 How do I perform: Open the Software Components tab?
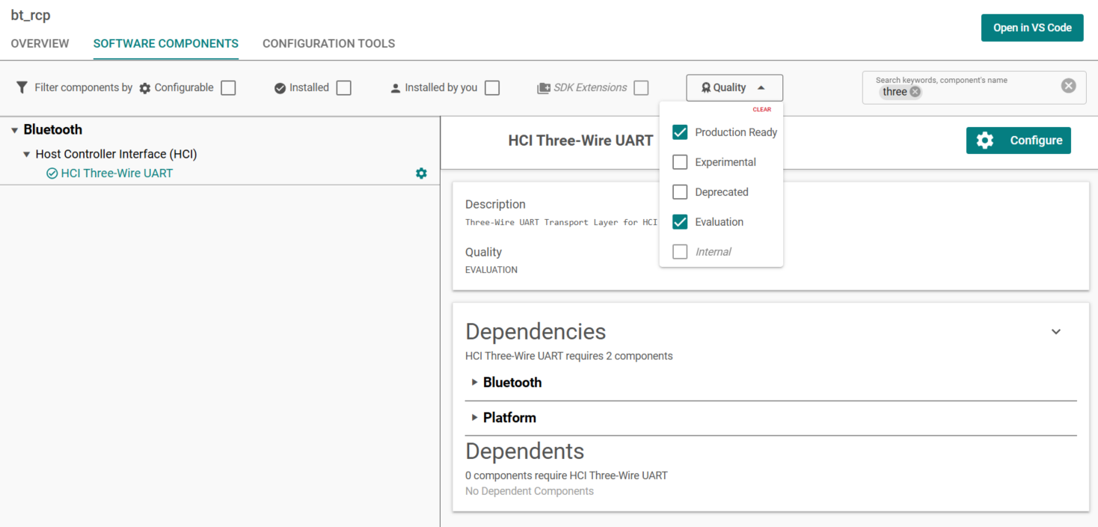point(166,43)
